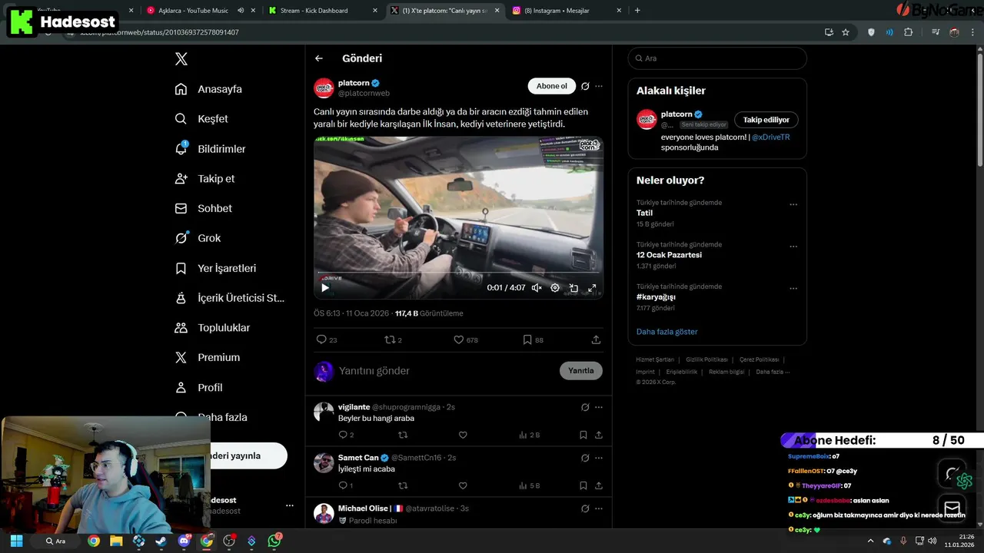Bookmark this page with the star icon
Viewport: 984px width, 553px height.
tap(846, 32)
